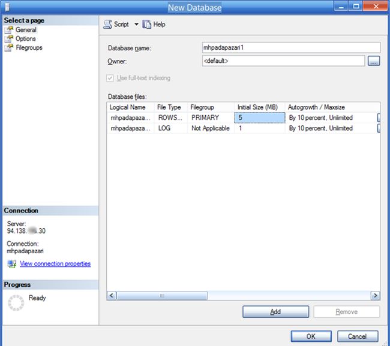Click the Add button
This screenshot has width=390, height=346.
[275, 311]
